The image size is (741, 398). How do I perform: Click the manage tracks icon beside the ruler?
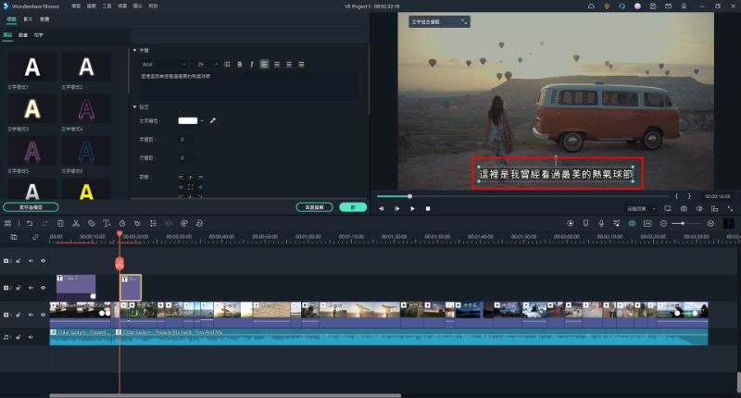pyautogui.click(x=14, y=237)
